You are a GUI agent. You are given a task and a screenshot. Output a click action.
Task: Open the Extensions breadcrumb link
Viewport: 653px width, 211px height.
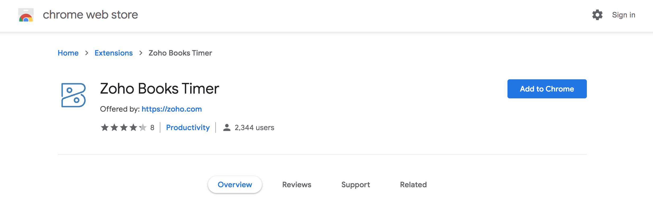pyautogui.click(x=114, y=53)
